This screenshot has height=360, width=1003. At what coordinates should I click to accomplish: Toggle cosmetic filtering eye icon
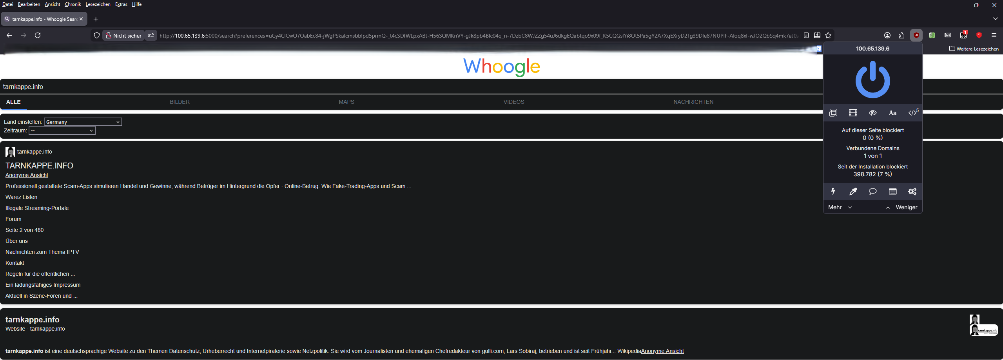pos(872,113)
